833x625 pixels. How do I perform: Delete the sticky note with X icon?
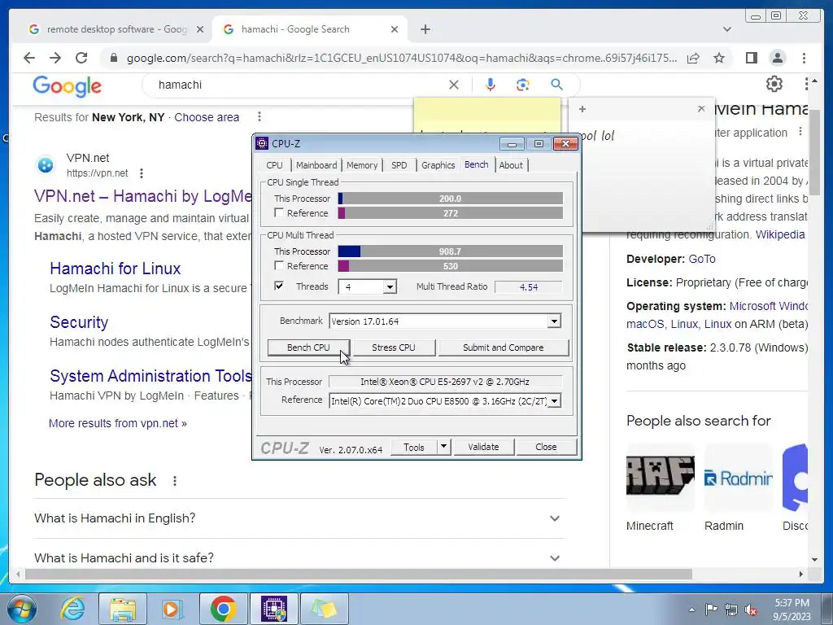[x=701, y=109]
